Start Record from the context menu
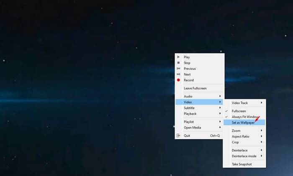293x176 pixels. 200,80
